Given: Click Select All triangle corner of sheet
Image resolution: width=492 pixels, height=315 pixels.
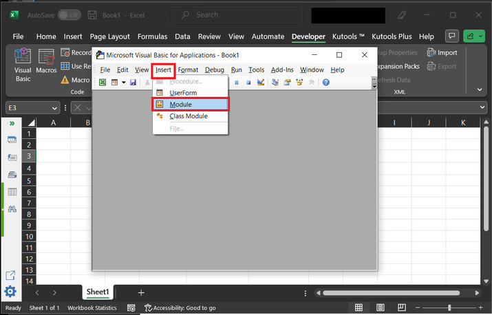Looking at the screenshot, I should (x=32, y=122).
